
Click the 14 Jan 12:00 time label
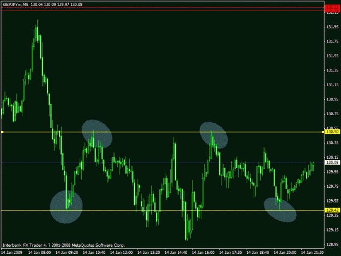(121, 253)
